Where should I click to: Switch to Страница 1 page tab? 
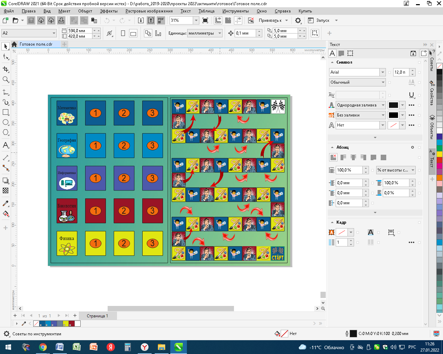[x=97, y=316]
